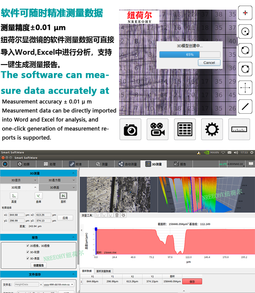Click the 2D microscope image thumbnail

(x=118, y=194)
